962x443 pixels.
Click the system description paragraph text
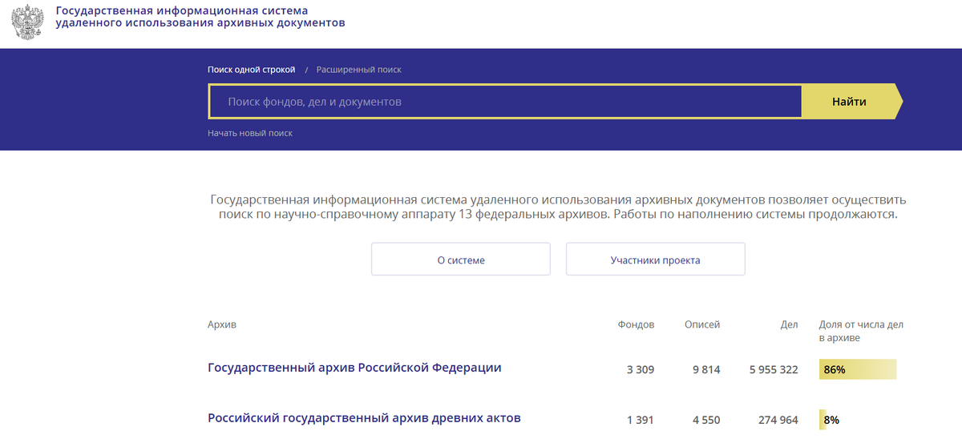coord(558,207)
